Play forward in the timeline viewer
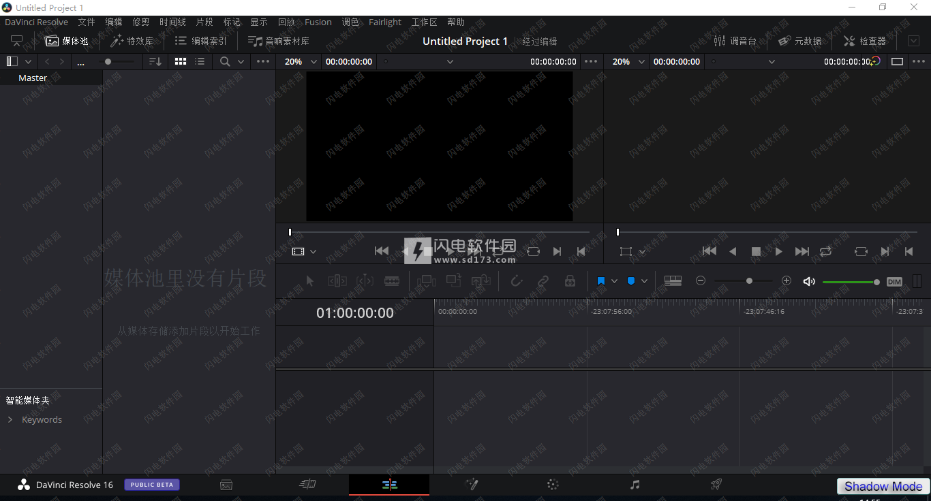This screenshot has width=931, height=501. [779, 251]
